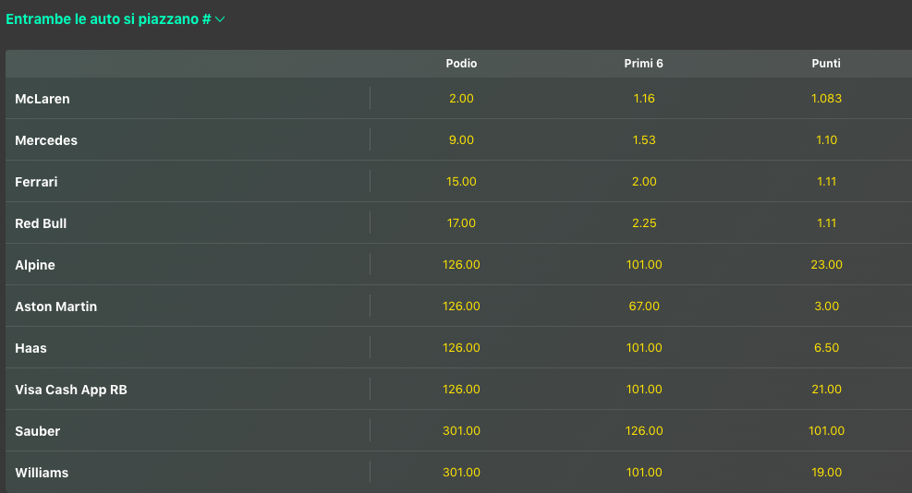The image size is (912, 493).
Task: Select McLaren Primi 6 odds 1.16
Action: click(x=644, y=98)
